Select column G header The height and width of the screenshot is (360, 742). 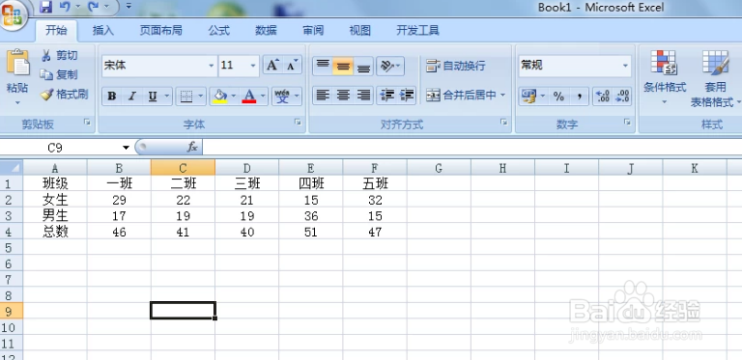[x=439, y=168]
